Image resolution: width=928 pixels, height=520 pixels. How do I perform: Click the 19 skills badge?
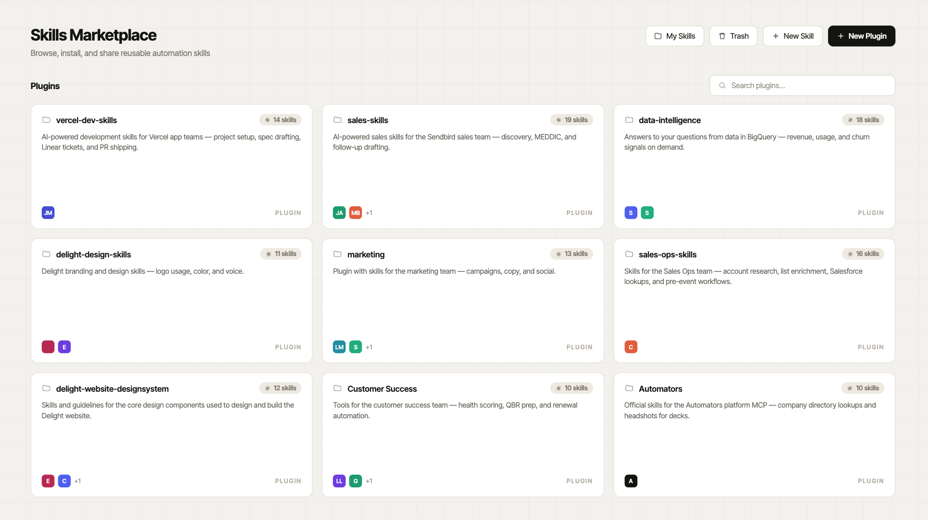click(572, 120)
